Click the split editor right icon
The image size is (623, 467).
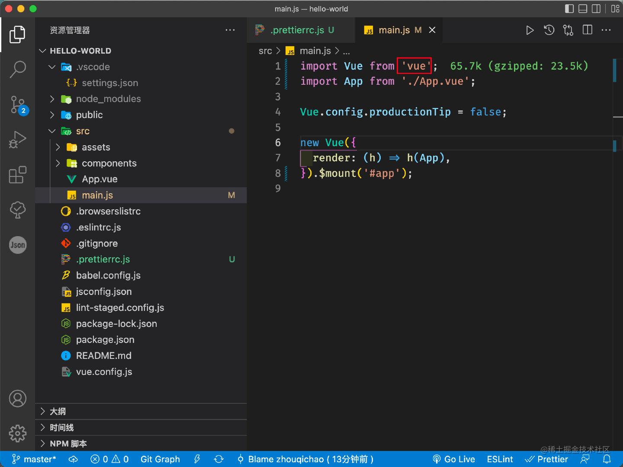tap(587, 30)
